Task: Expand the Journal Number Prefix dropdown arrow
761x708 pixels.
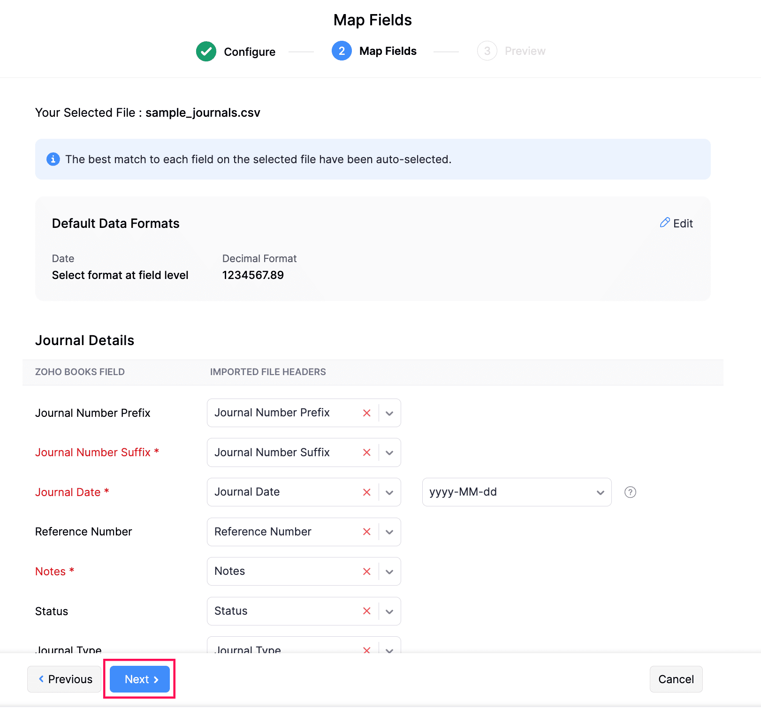Action: [389, 413]
